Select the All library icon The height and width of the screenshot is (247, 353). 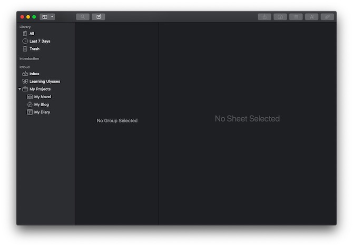pyautogui.click(x=25, y=34)
